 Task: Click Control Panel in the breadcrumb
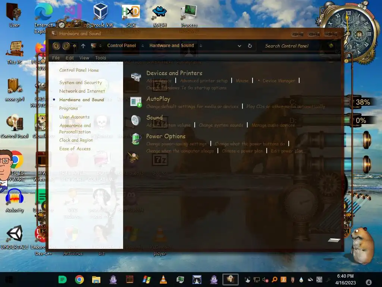(122, 45)
